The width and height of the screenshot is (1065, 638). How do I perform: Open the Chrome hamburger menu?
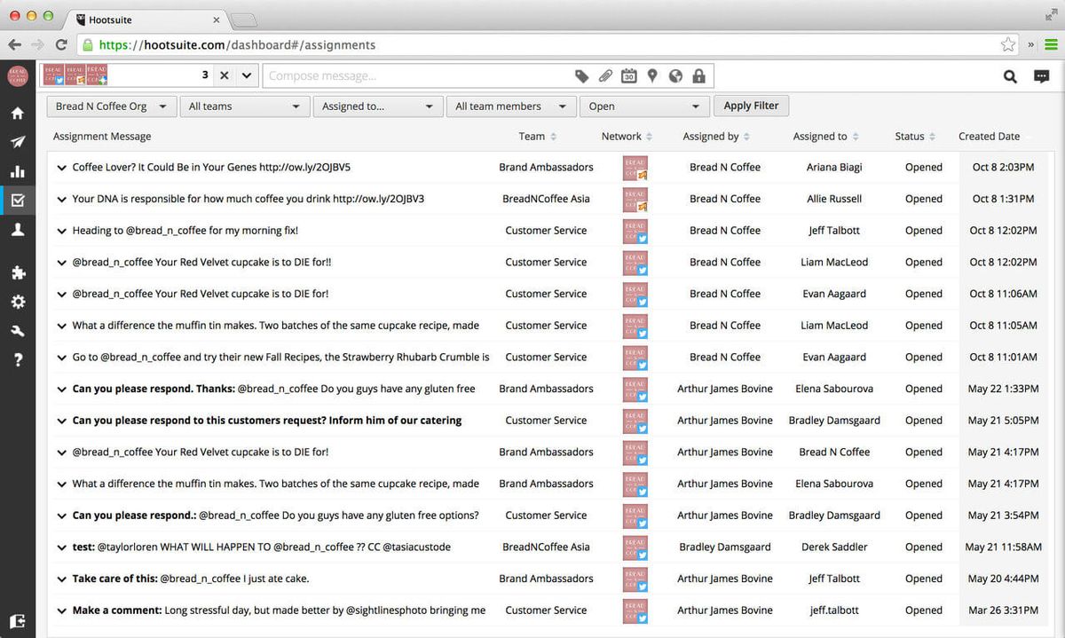[1051, 44]
